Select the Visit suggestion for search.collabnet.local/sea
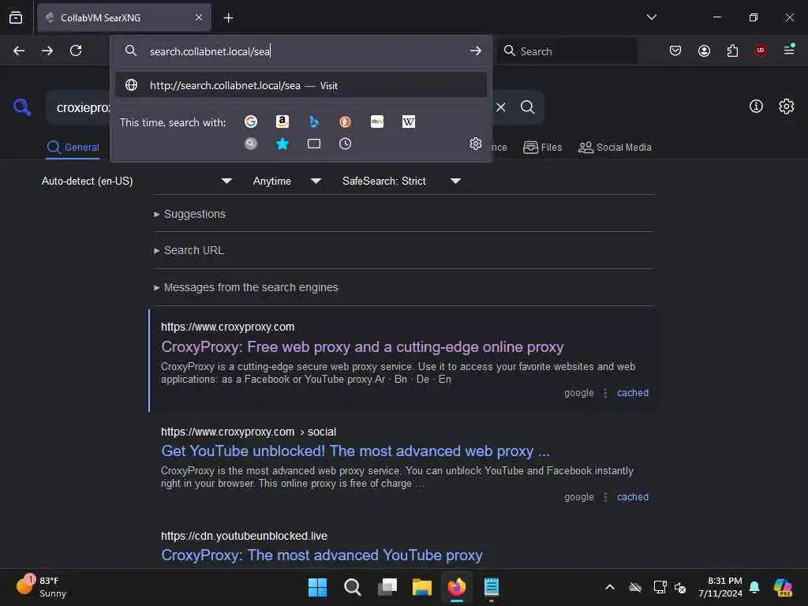 coord(301,85)
